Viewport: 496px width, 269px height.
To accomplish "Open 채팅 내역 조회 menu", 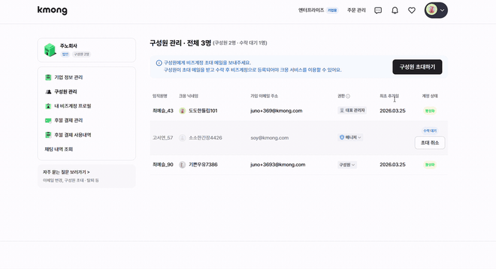I will [x=58, y=149].
